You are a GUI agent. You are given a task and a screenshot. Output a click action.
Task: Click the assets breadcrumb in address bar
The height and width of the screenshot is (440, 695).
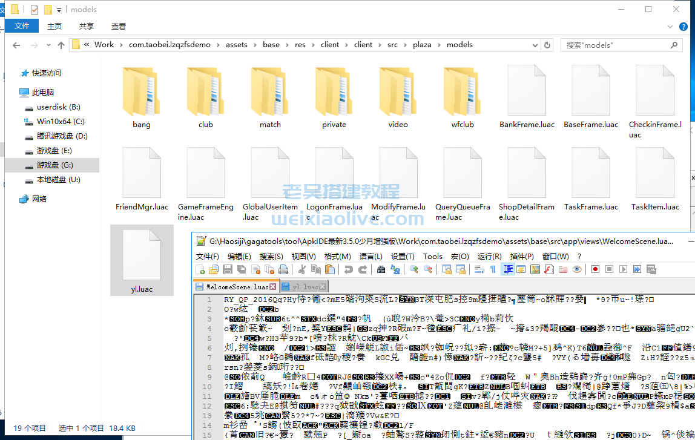click(237, 45)
